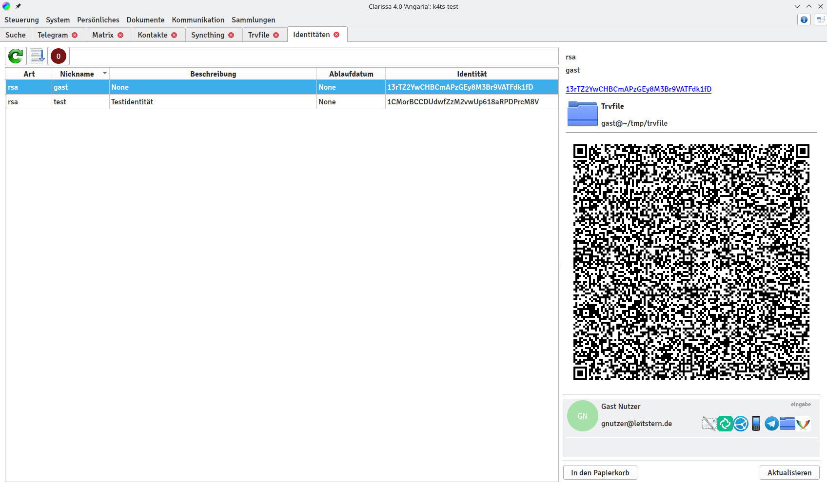This screenshot has width=827, height=486.
Task: Open the Persönliches menu
Action: point(98,20)
